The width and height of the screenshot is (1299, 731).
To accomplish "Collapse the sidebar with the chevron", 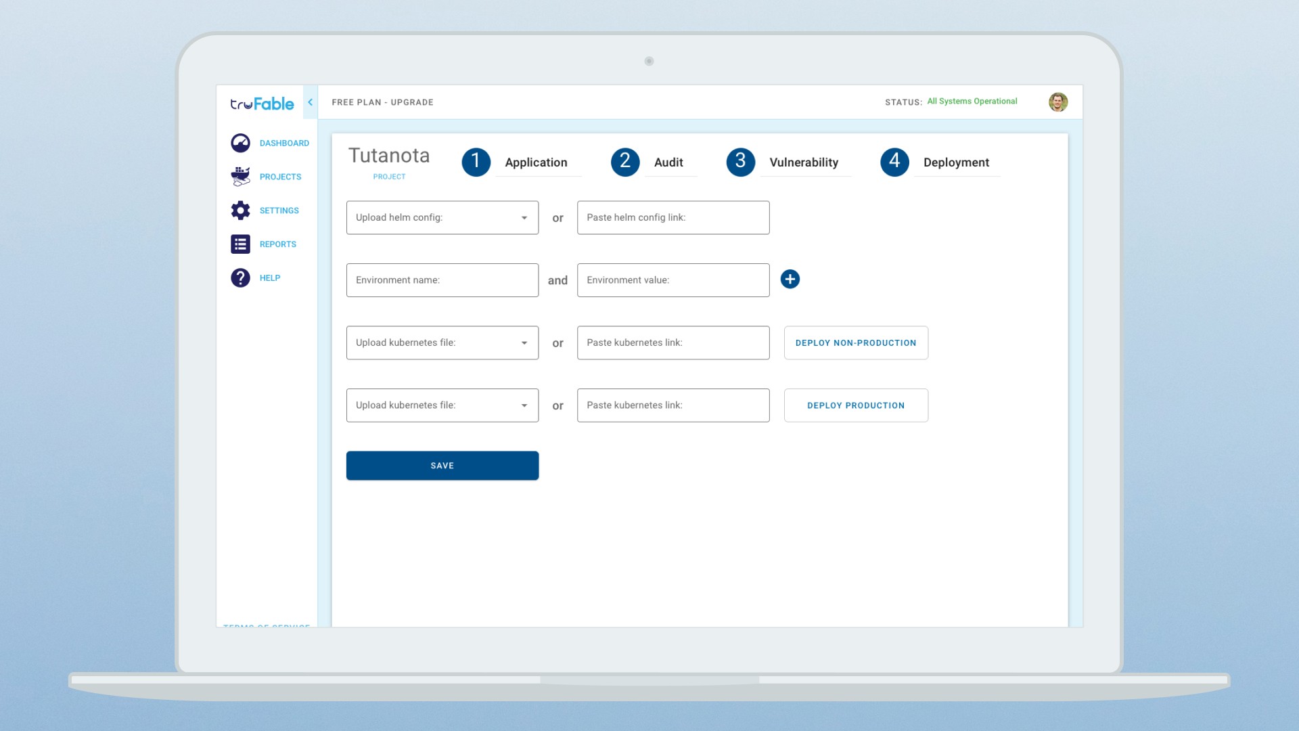I will point(311,102).
